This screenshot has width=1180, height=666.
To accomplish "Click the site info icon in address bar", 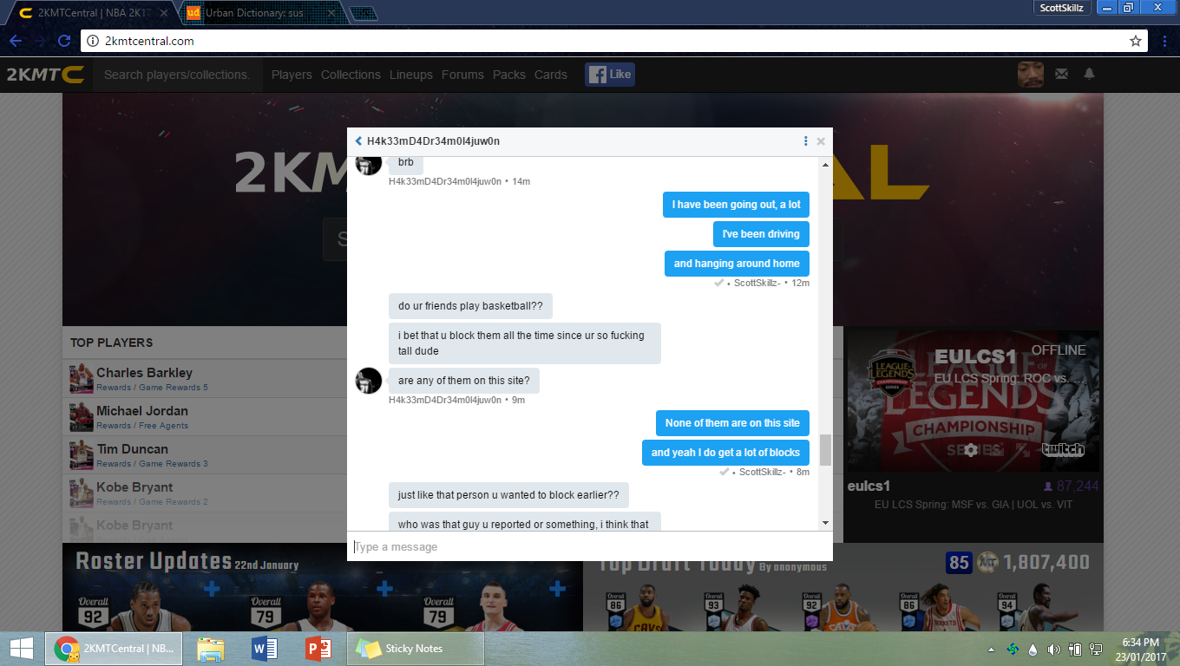I will tap(92, 41).
